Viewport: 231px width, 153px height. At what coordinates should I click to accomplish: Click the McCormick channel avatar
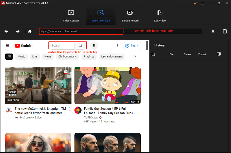click(9, 110)
